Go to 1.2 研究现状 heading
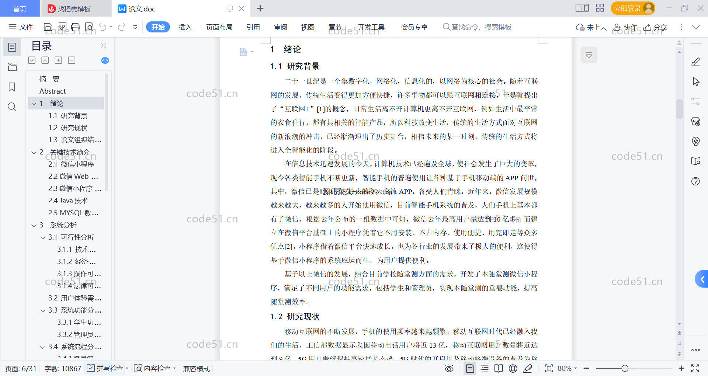Screen dimensions: 708x376 click(68, 128)
